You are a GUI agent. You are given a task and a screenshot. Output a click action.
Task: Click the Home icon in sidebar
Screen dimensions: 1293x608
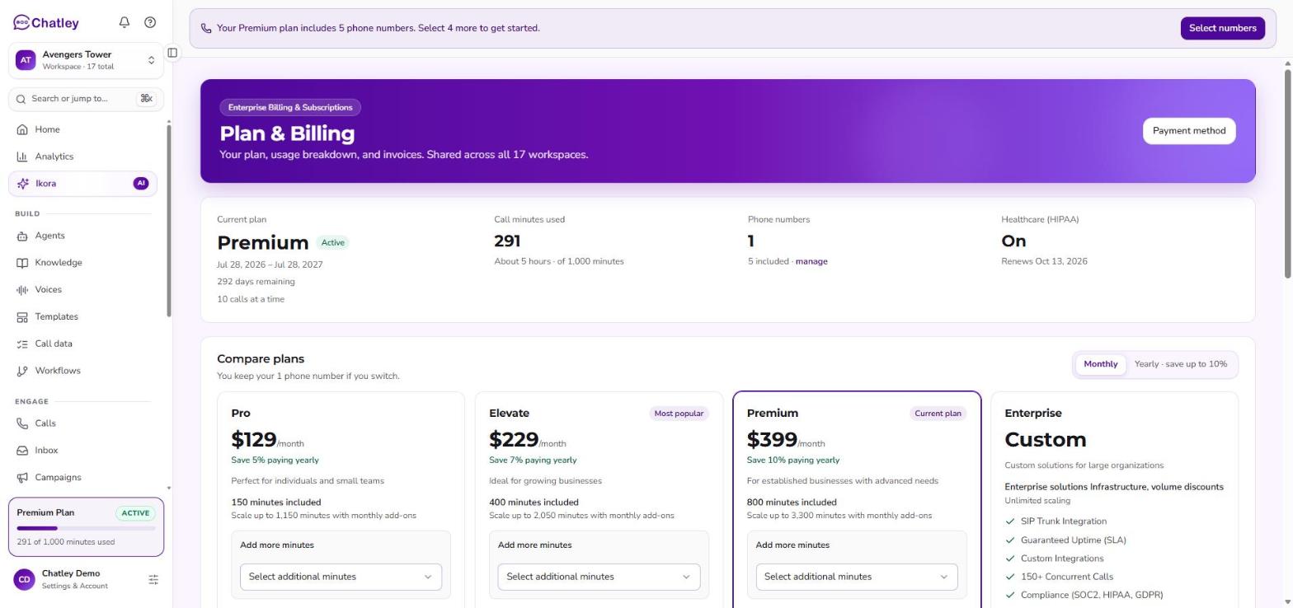[22, 129]
